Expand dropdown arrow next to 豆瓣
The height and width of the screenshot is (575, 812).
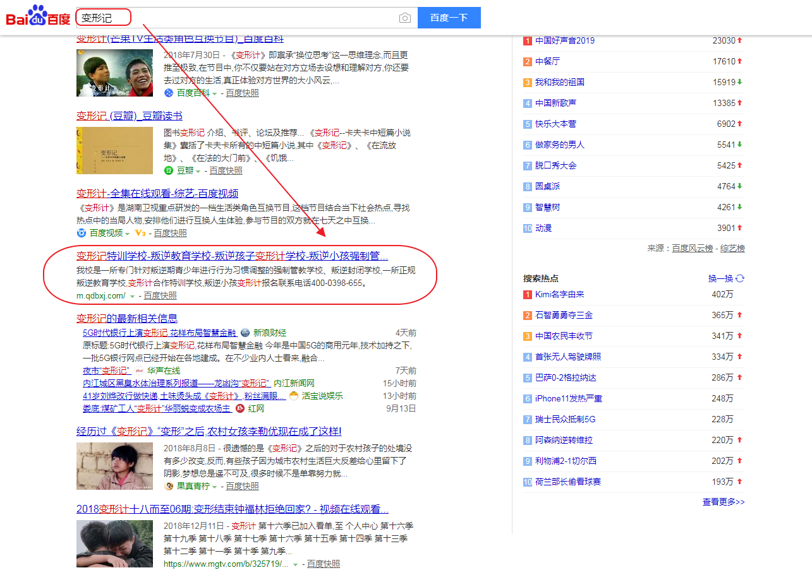click(198, 171)
